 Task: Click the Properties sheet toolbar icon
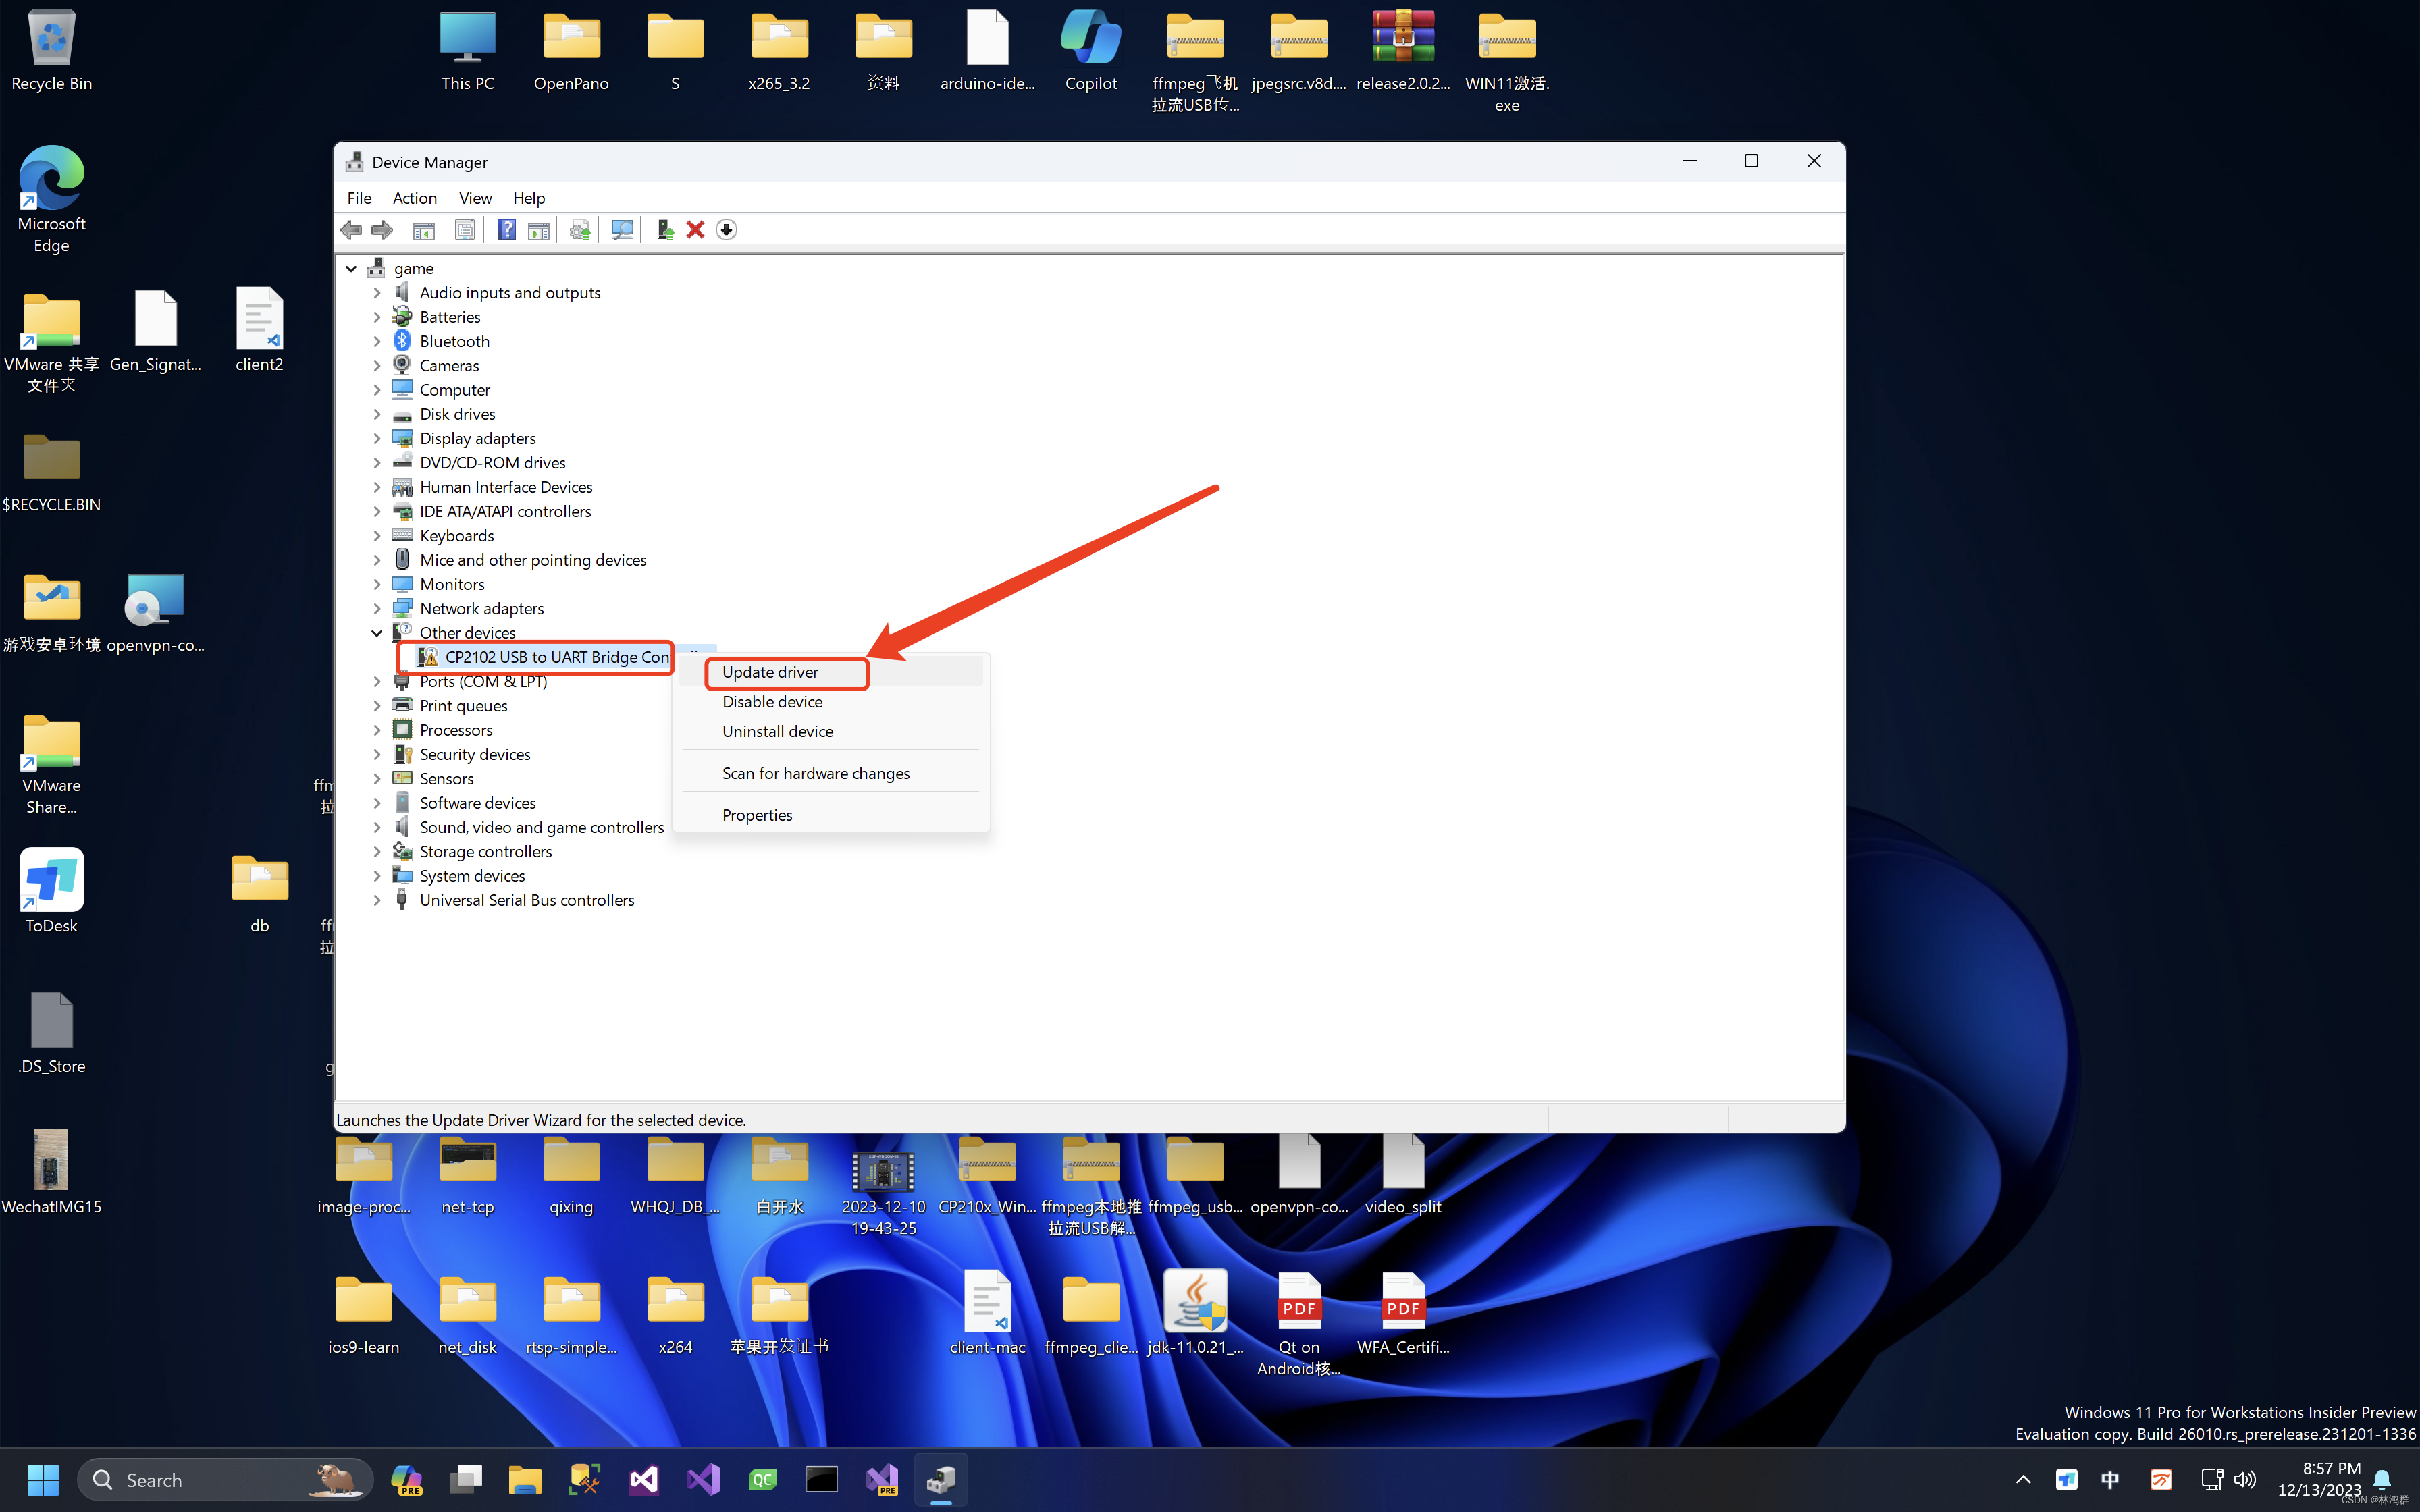click(465, 230)
